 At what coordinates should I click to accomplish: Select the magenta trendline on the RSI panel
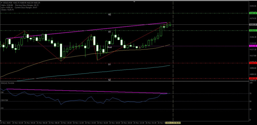coord(87,91)
